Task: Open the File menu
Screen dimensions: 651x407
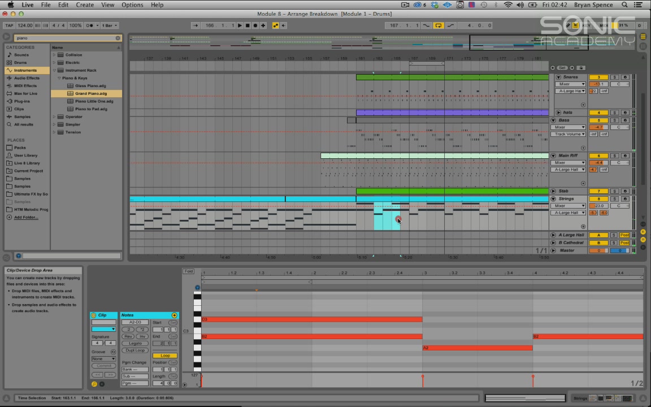Action: pyautogui.click(x=46, y=5)
